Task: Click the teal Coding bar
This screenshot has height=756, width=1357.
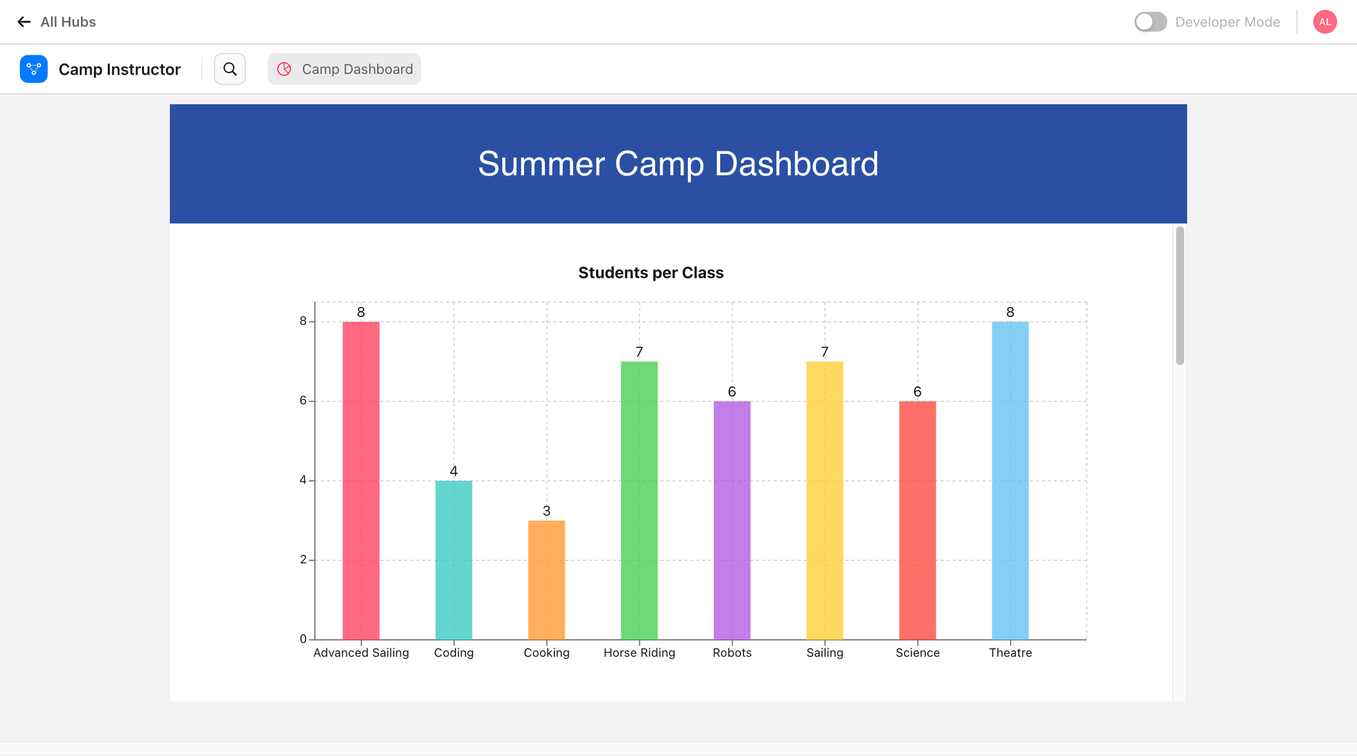Action: 454,560
